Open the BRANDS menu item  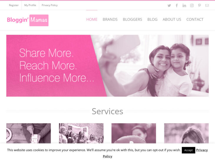110,19
